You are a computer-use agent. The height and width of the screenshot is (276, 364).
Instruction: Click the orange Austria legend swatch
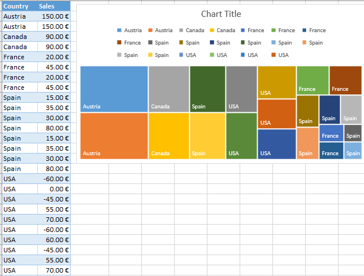150,30
